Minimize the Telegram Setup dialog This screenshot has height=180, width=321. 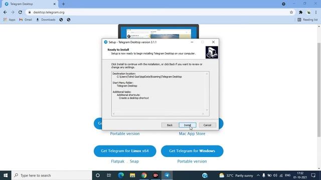point(192,42)
